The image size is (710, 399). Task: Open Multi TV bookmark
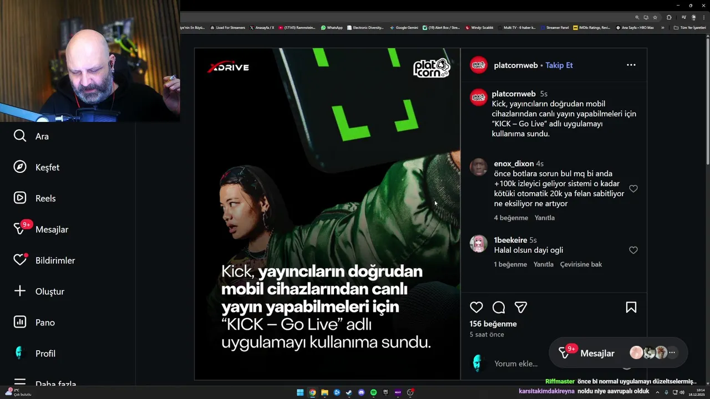point(517,27)
